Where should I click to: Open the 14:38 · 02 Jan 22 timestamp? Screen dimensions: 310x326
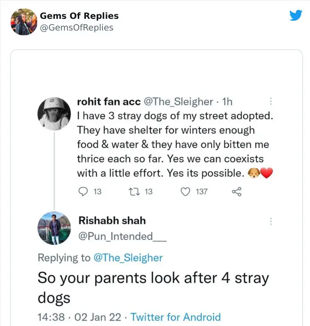pyautogui.click(x=79, y=317)
